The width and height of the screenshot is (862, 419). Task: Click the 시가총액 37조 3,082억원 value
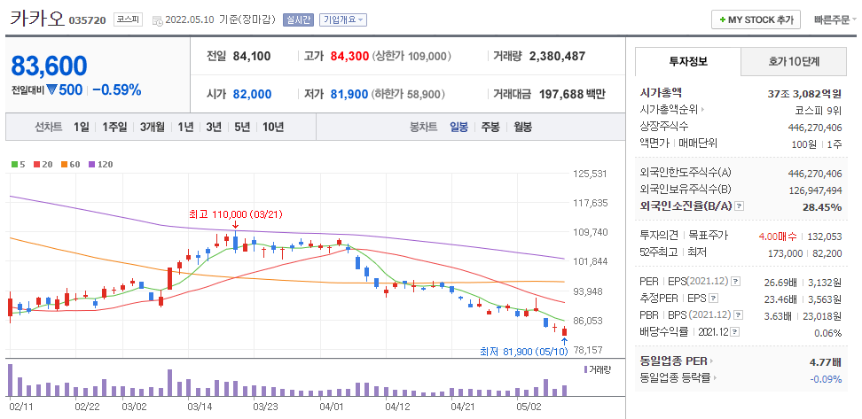click(805, 93)
